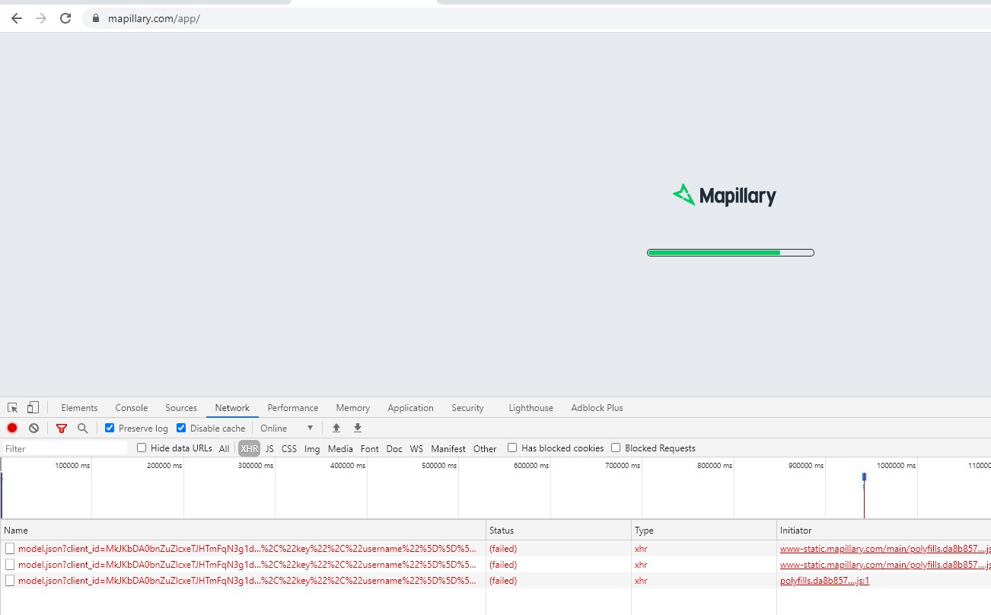
Task: Filter requests by WS
Action: 416,449
